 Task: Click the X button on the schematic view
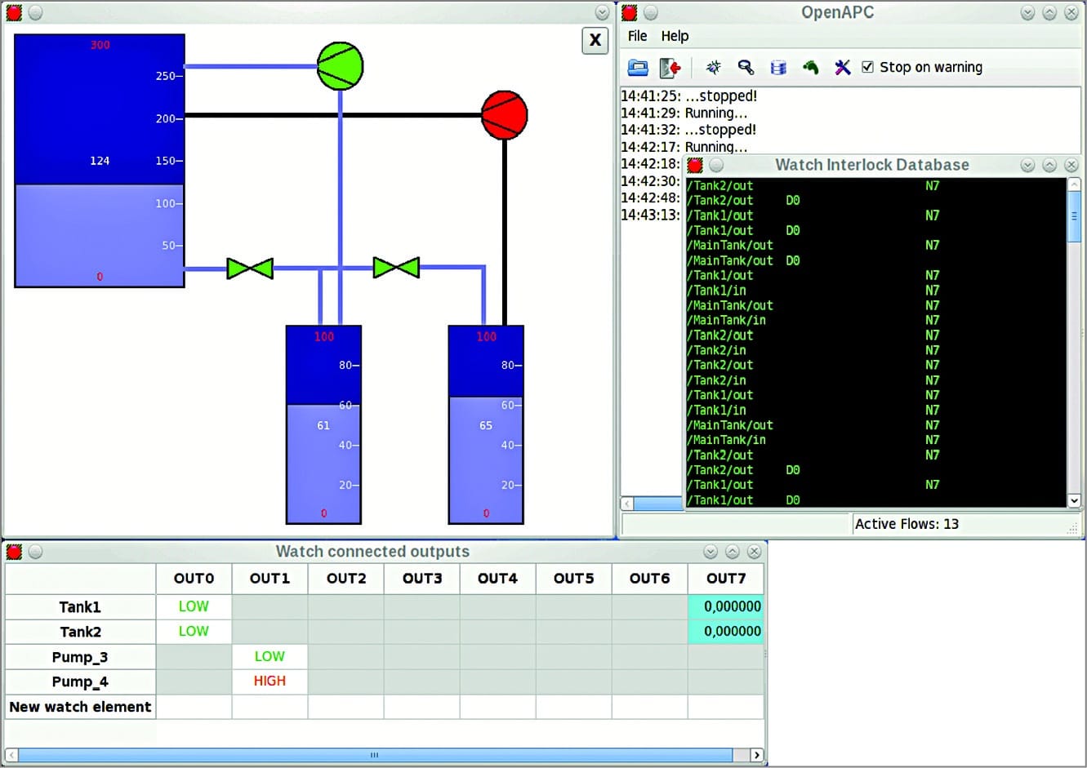(595, 41)
